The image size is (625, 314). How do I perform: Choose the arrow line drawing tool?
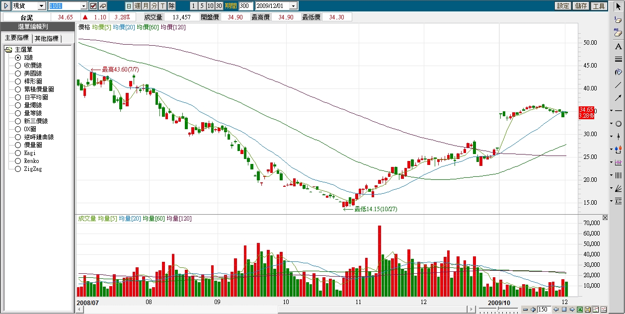coord(618,98)
